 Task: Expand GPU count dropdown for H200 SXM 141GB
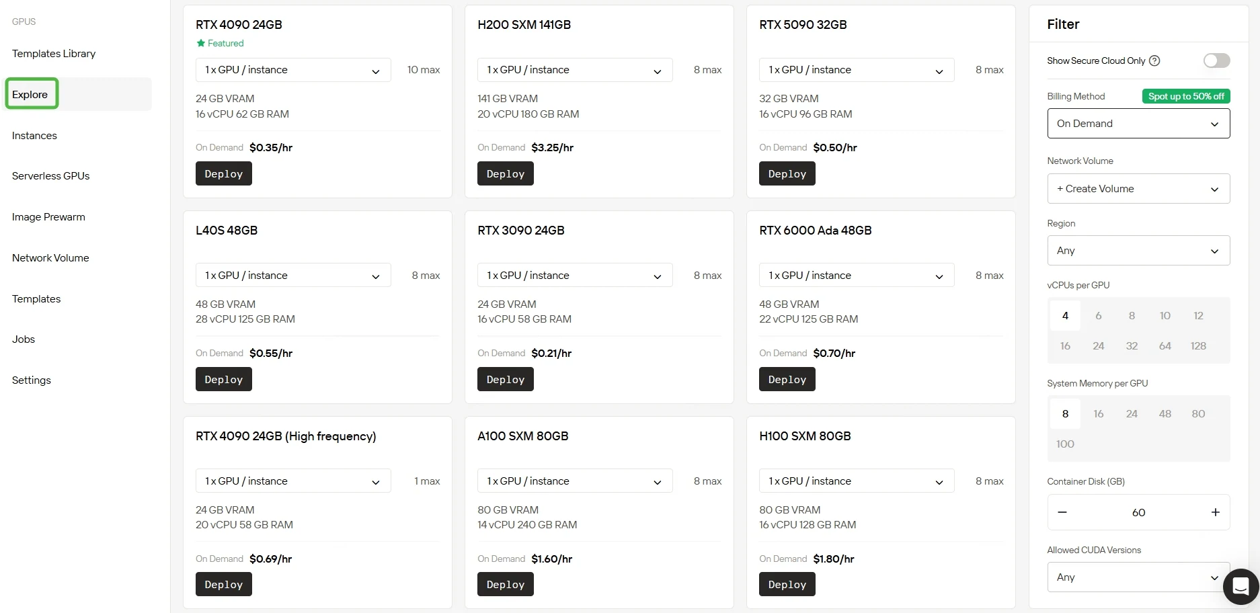[575, 70]
